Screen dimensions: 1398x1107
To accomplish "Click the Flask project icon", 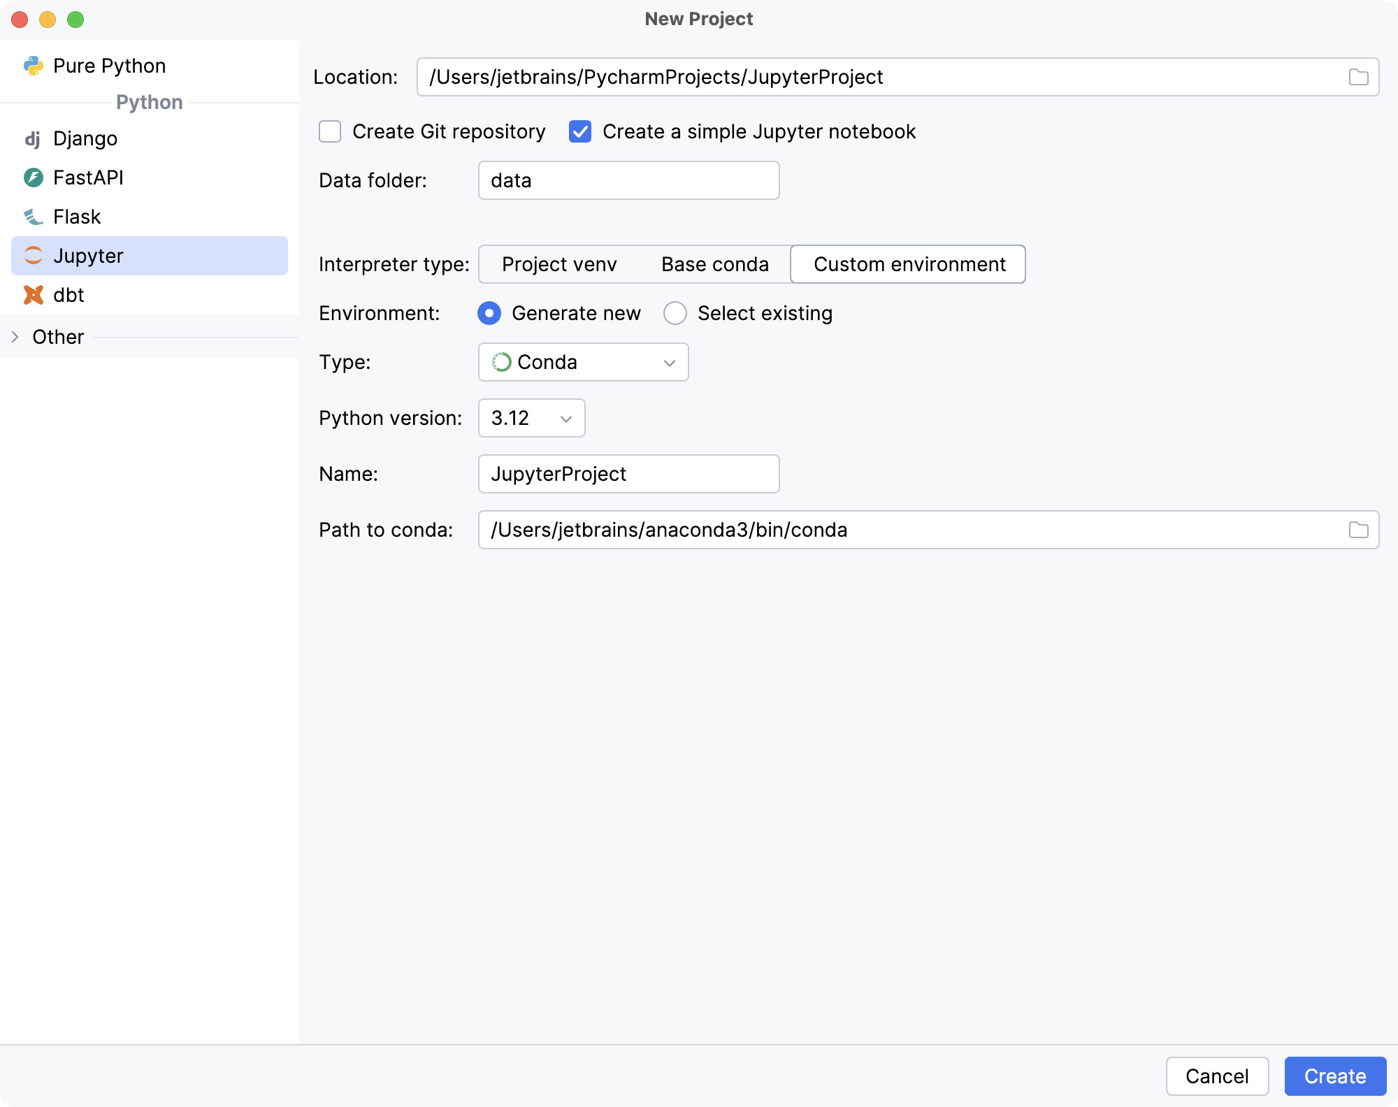I will [x=33, y=217].
